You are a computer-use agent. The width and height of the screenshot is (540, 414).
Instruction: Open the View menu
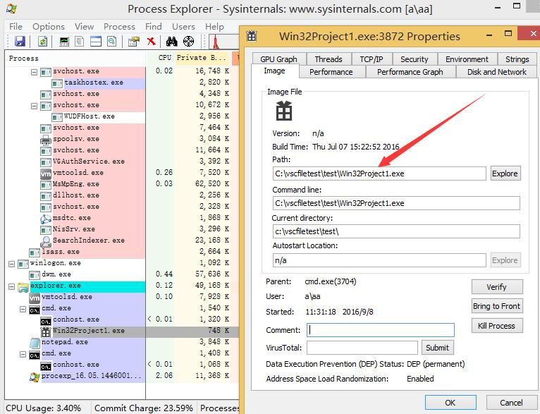tap(85, 27)
